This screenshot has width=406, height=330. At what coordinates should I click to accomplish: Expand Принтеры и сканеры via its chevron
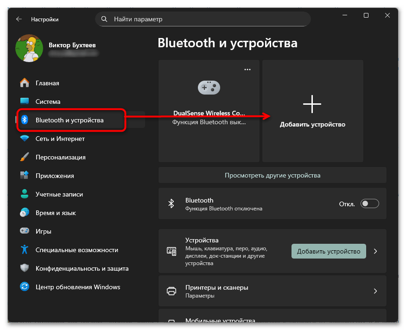(375, 291)
